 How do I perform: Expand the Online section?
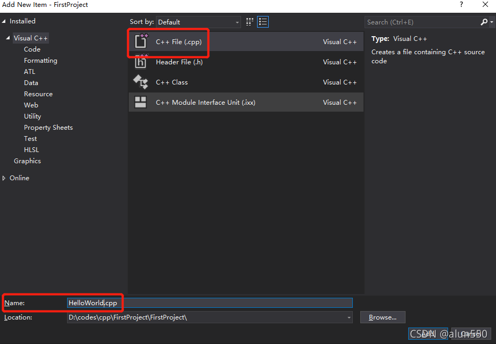coord(4,178)
